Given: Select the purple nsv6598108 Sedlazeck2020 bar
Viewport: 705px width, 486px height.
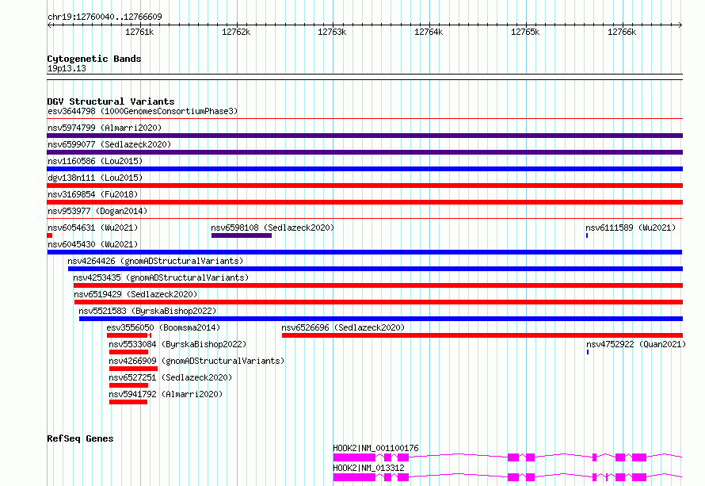Looking at the screenshot, I should (x=242, y=235).
